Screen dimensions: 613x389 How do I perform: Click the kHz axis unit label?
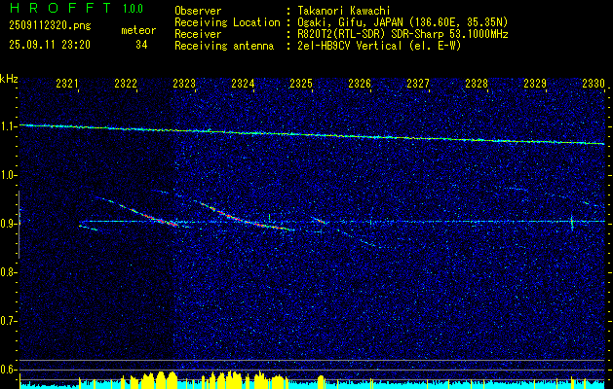9,79
